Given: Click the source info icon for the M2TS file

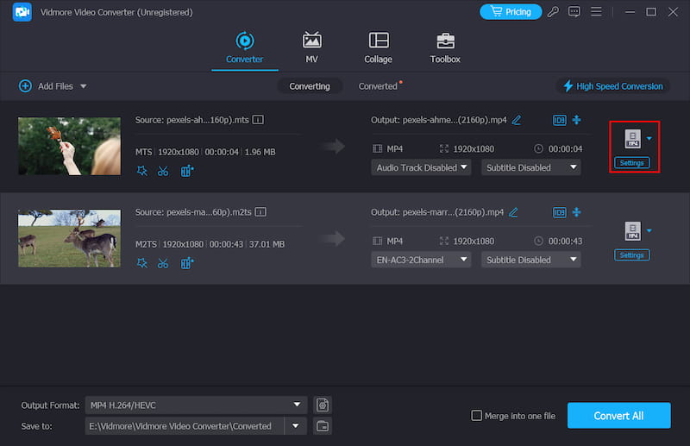Looking at the screenshot, I should pyautogui.click(x=260, y=212).
